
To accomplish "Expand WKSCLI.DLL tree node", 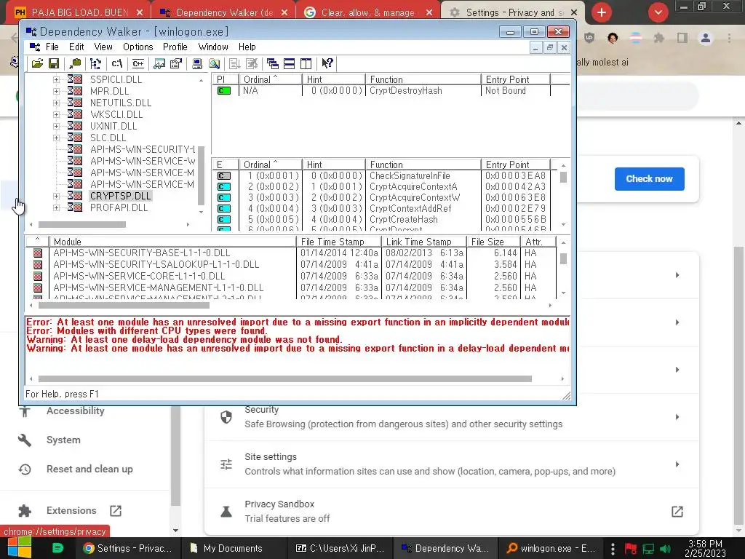I will tap(56, 114).
